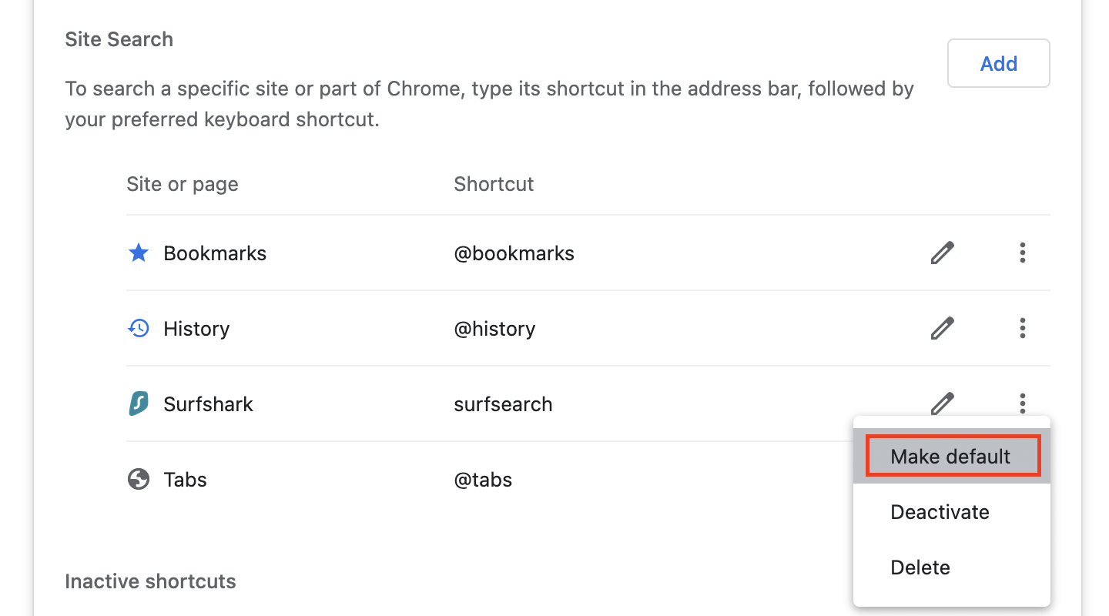The image size is (1109, 616).
Task: Click the Tabs row label
Action: tap(185, 480)
